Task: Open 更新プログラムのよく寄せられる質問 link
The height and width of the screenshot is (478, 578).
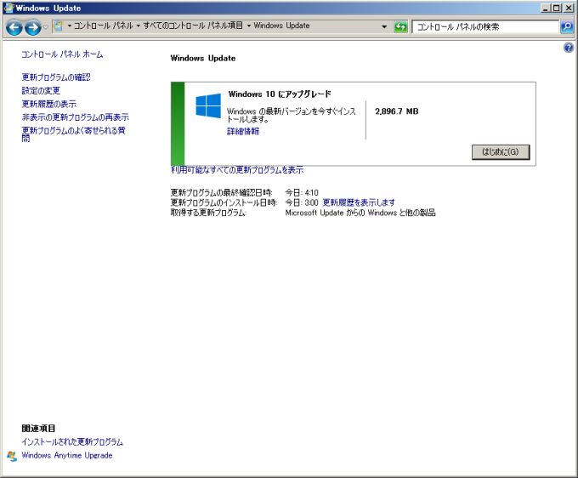Action: (73, 134)
